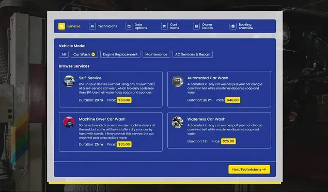Select the Engine Replacement filter

click(x=120, y=54)
